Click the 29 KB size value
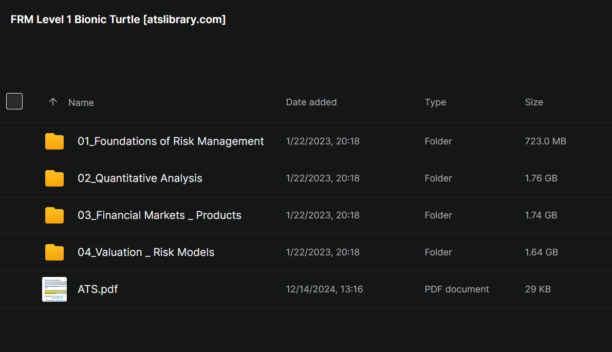 point(538,289)
